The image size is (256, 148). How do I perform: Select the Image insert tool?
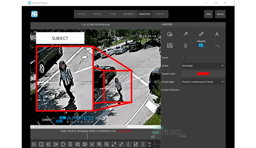[170, 46]
